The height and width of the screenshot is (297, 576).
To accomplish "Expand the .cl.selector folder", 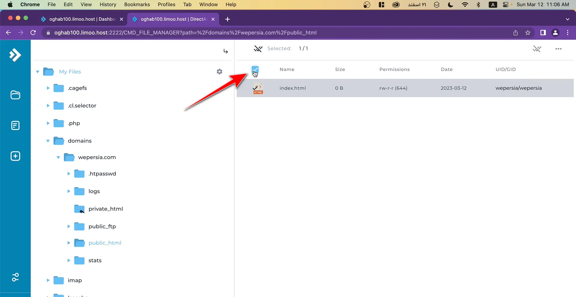I will click(48, 106).
